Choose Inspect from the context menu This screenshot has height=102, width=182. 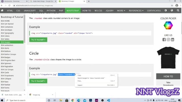tap(96, 85)
